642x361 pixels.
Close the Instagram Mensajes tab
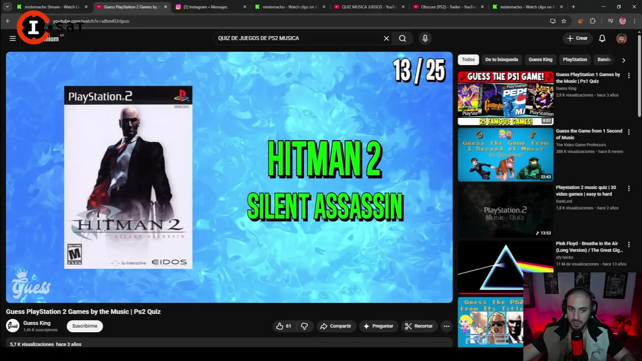245,7
